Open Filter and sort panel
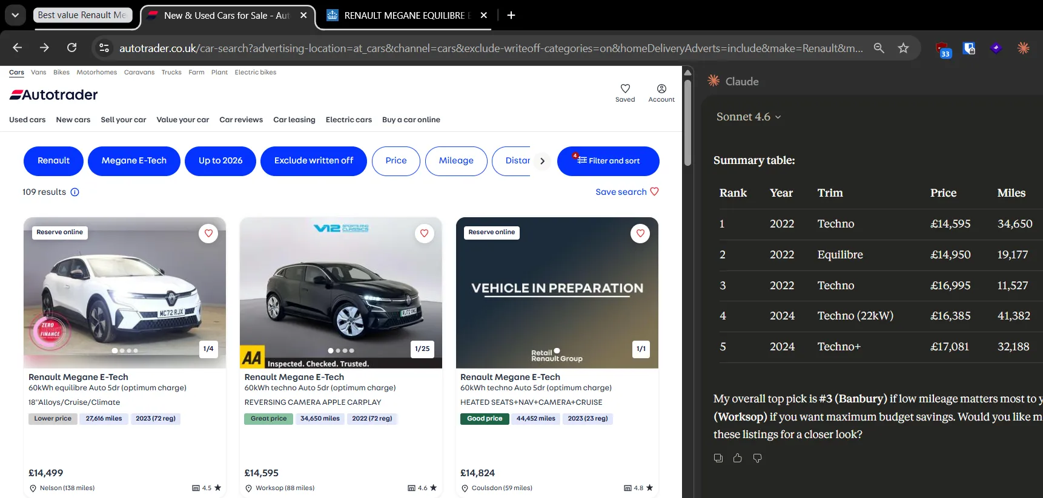1043x498 pixels. [608, 161]
